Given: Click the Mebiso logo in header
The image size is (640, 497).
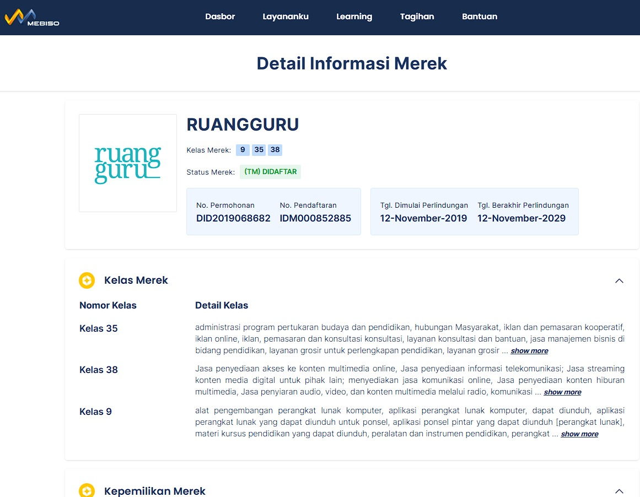Looking at the screenshot, I should pos(32,18).
